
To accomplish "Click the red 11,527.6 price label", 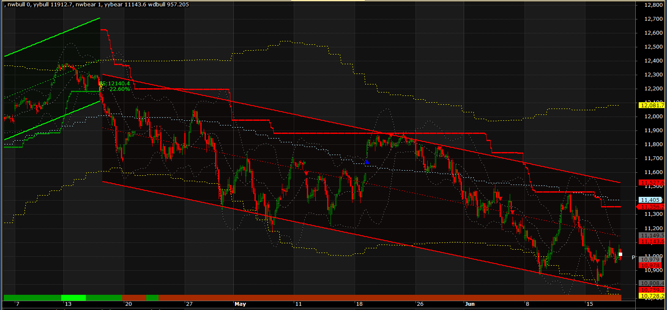I will point(651,183).
